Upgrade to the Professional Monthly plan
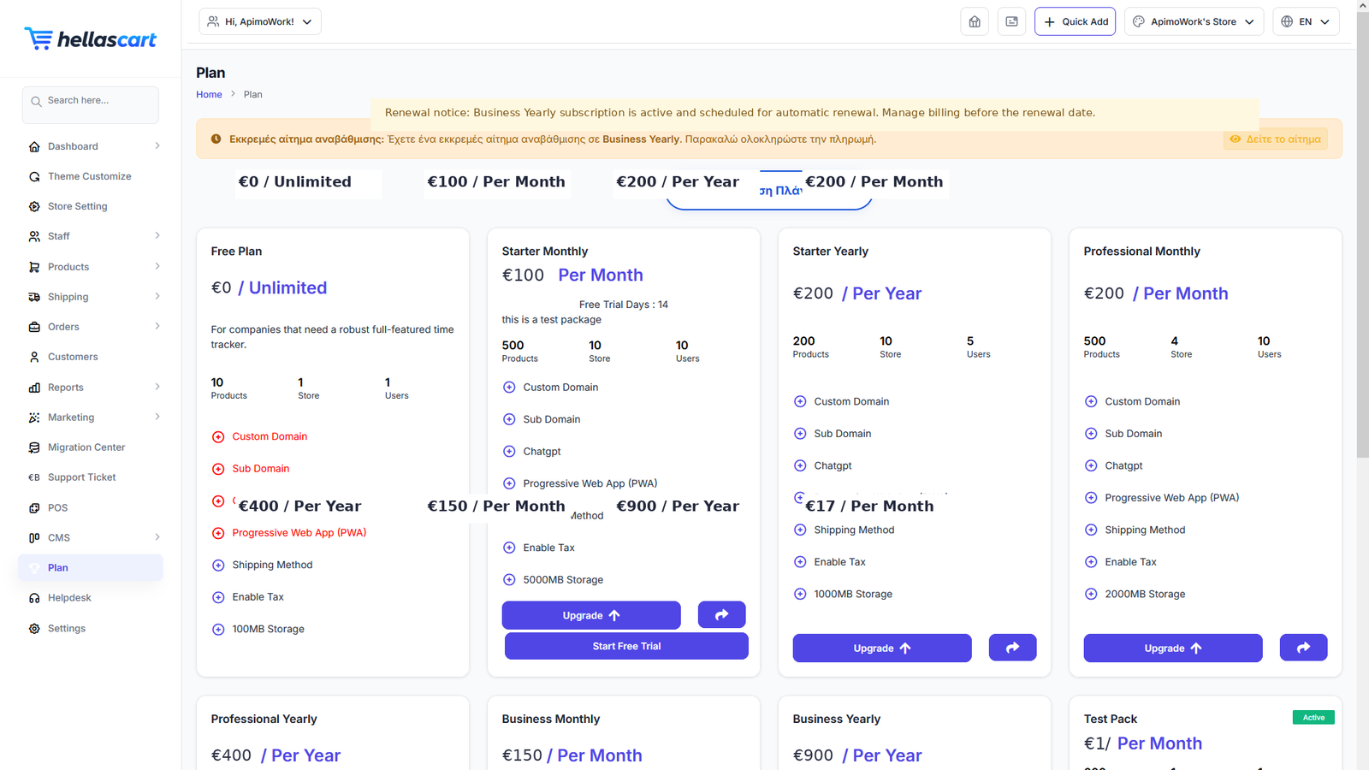Viewport: 1369px width, 770px height. (1173, 648)
